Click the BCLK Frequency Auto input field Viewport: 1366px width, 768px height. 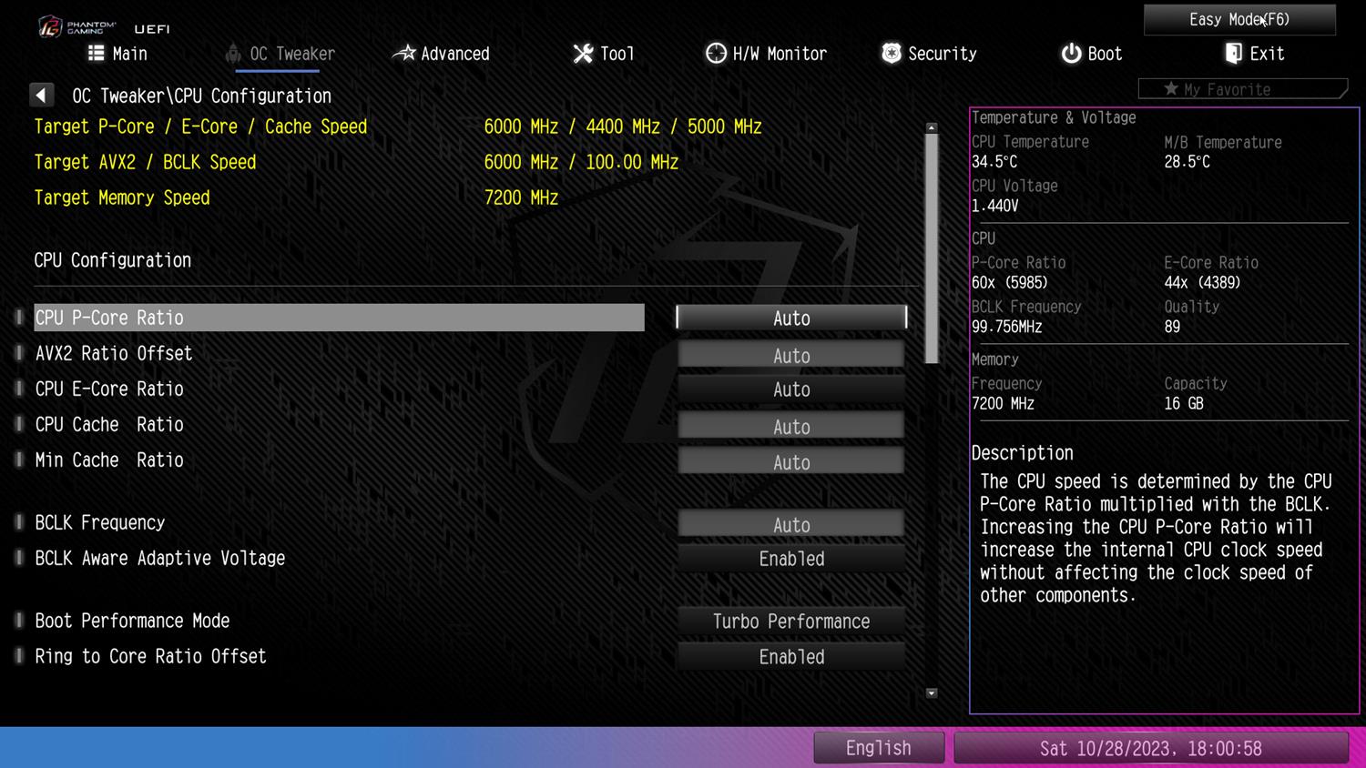tap(790, 524)
